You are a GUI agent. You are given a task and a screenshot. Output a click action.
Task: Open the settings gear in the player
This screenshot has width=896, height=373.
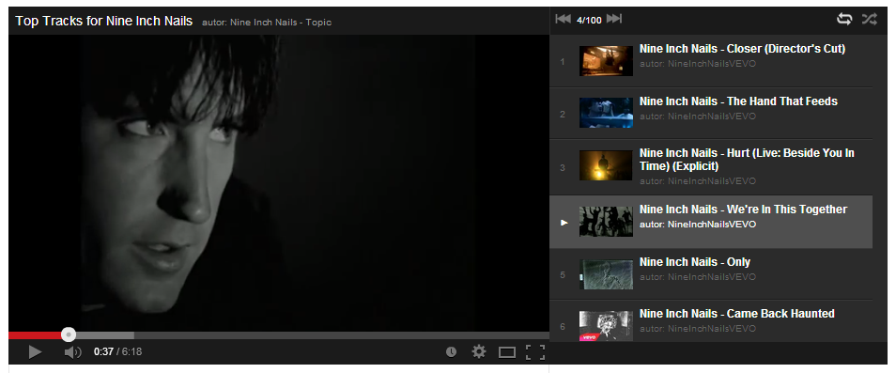(x=479, y=352)
